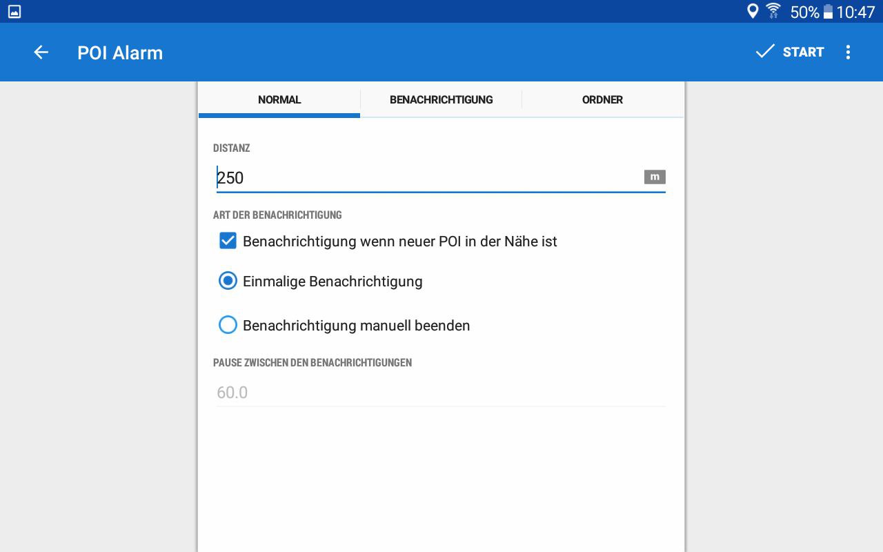Switch to the NORMAL tab
Viewport: 883px width, 552px height.
click(279, 100)
